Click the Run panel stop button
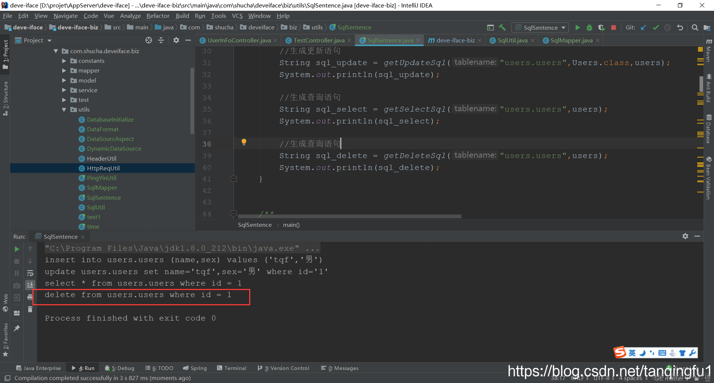Image resolution: width=714 pixels, height=383 pixels. [17, 261]
